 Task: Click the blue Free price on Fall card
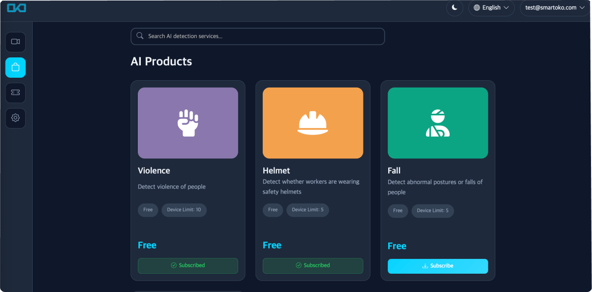point(397,246)
